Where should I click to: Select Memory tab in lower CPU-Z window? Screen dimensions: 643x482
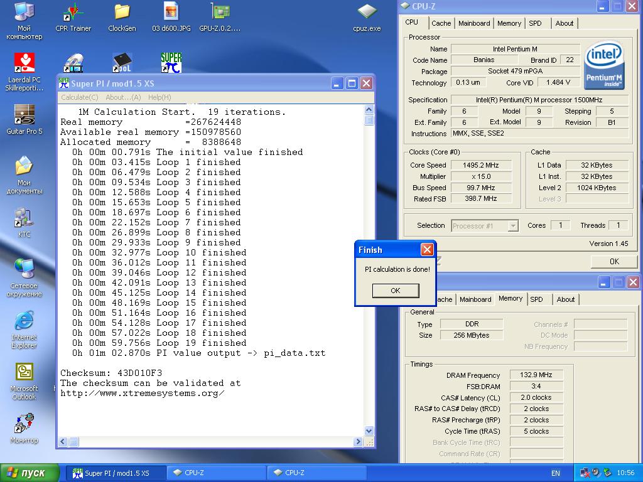511,298
